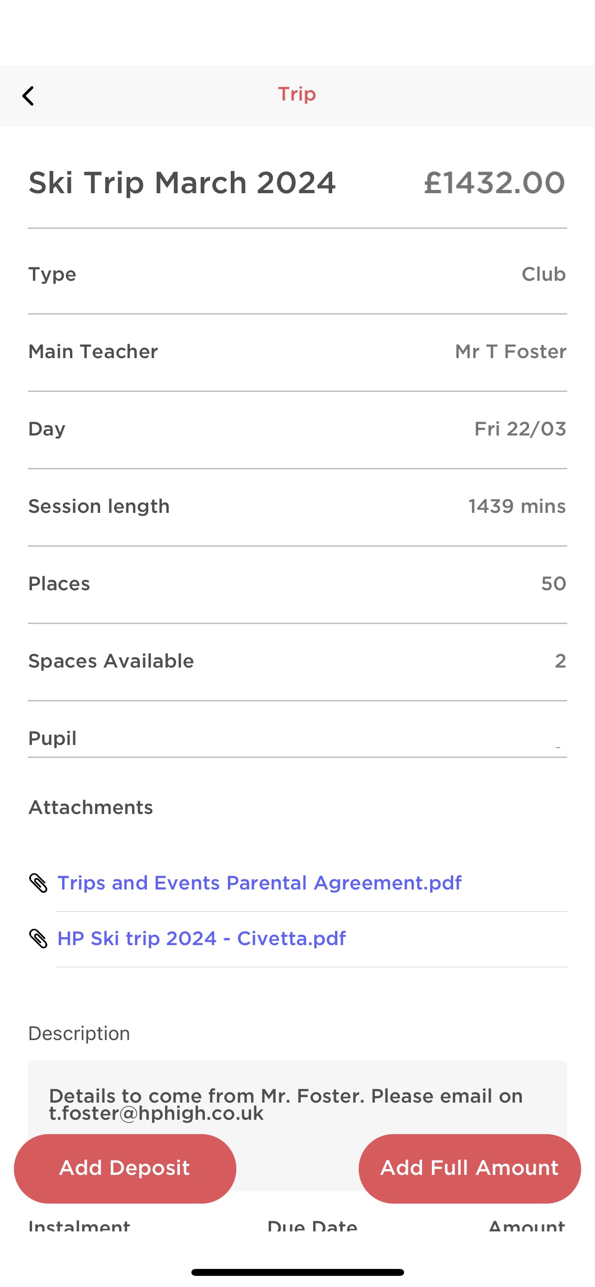Tap the Club type value
595x1287 pixels.
pos(543,274)
